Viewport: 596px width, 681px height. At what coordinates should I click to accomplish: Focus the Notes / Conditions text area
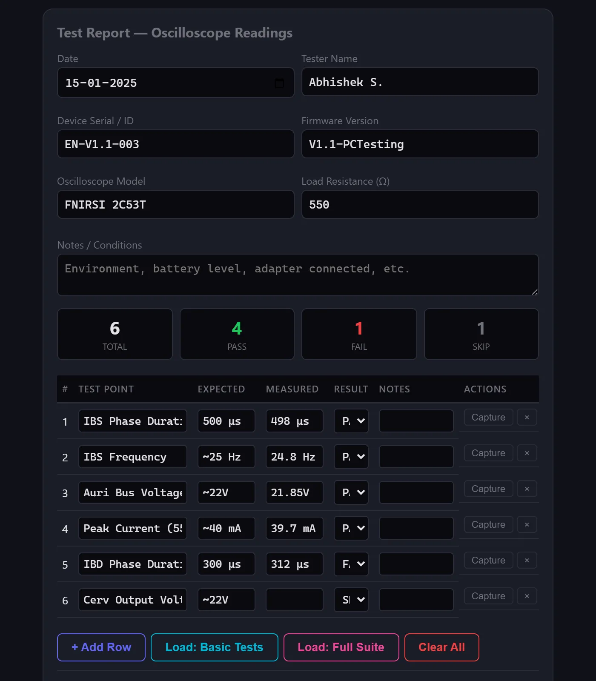(x=298, y=275)
